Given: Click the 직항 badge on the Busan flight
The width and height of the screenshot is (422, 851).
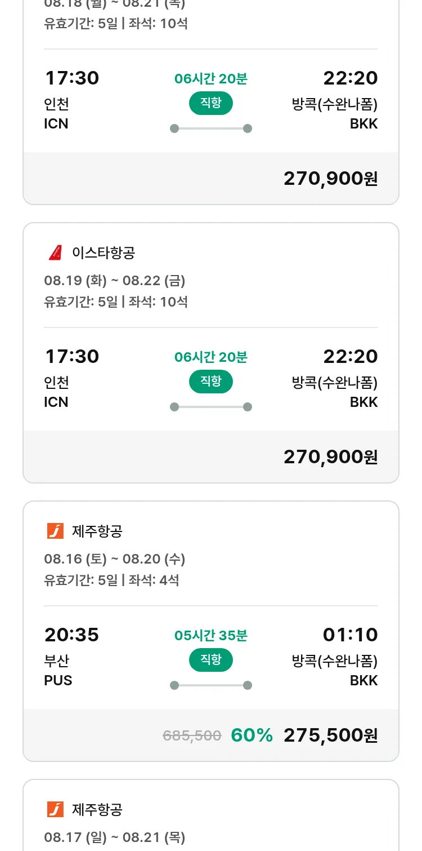Looking at the screenshot, I should [210, 660].
